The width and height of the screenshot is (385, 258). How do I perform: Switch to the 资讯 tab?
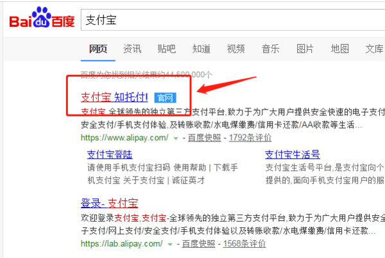(132, 49)
